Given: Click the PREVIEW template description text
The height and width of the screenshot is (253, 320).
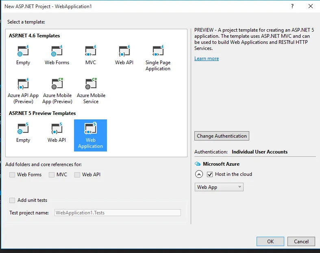Looking at the screenshot, I should pos(254,39).
